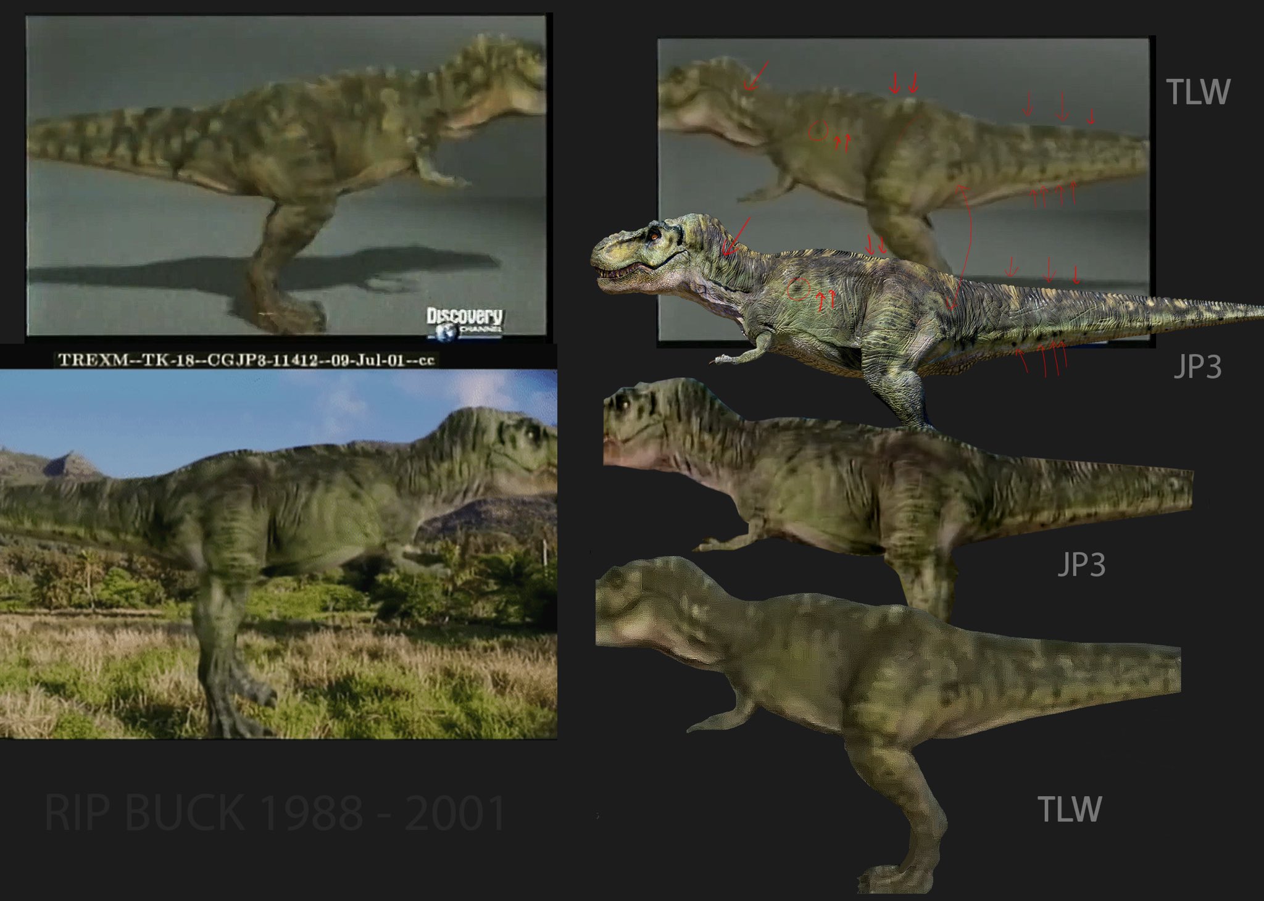1264x901 pixels.
Task: Click the long red arrow at the TLW rex's neck
Action: pyautogui.click(x=756, y=75)
